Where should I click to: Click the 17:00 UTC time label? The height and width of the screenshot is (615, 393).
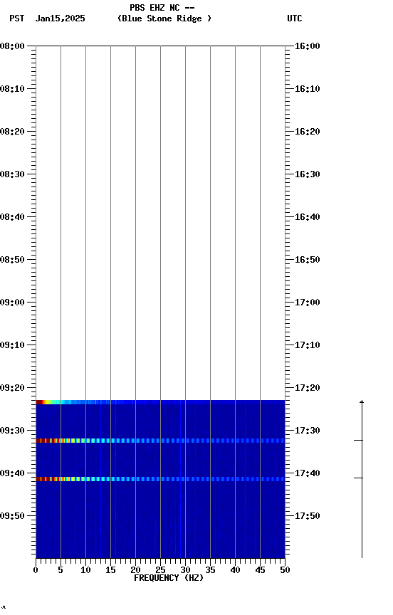(x=308, y=303)
